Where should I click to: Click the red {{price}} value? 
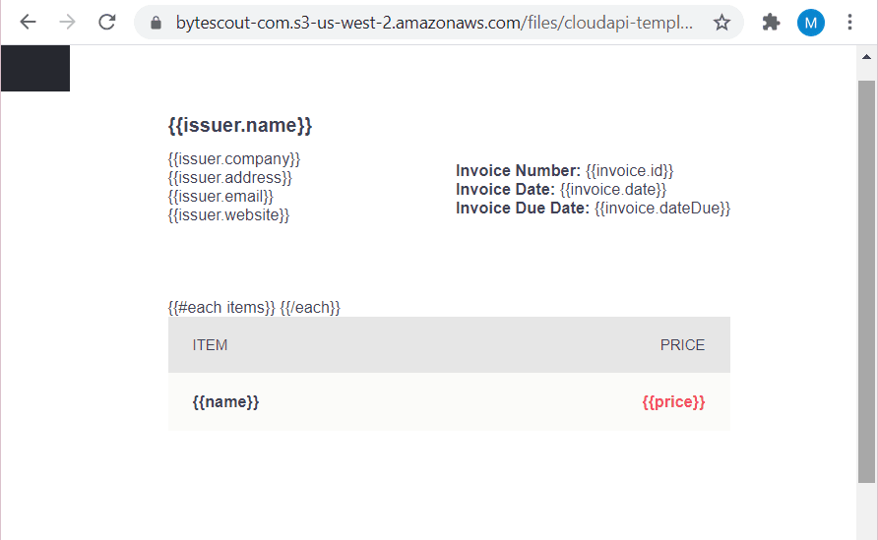coord(673,402)
